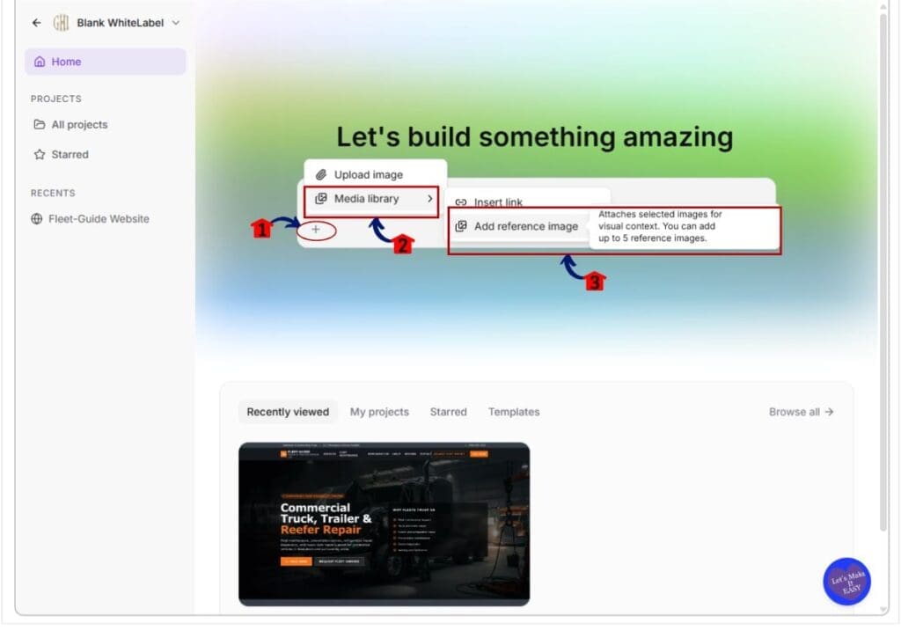
Task: Click the Blank WhiteLabel logo icon
Action: point(61,23)
